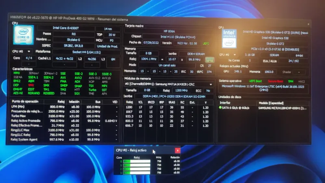This screenshot has width=325, height=183.
Task: Click the Intel Core i5 CPU logo
Action: click(x=24, y=35)
